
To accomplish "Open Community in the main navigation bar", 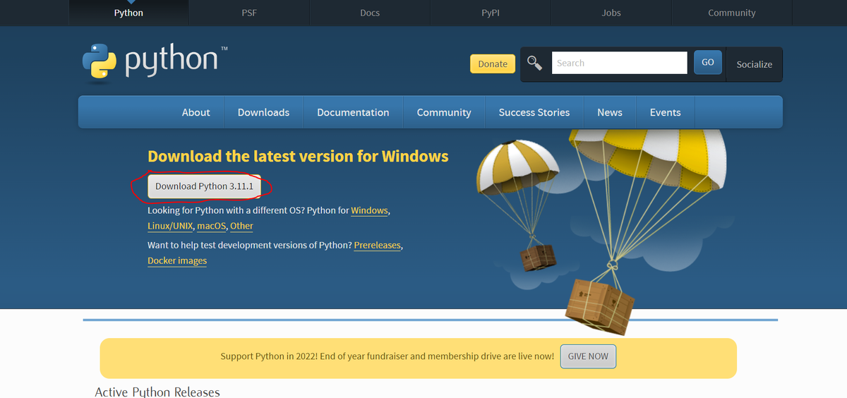I will 444,112.
